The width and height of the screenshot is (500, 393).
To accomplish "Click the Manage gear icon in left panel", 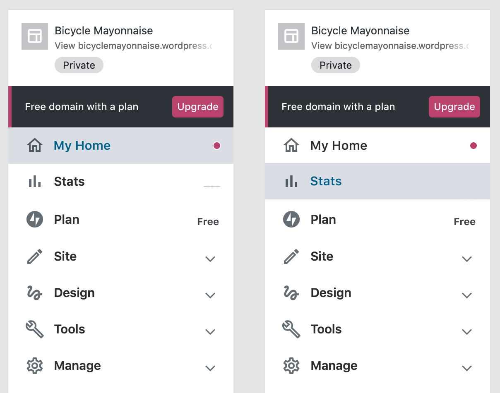I will 35,366.
